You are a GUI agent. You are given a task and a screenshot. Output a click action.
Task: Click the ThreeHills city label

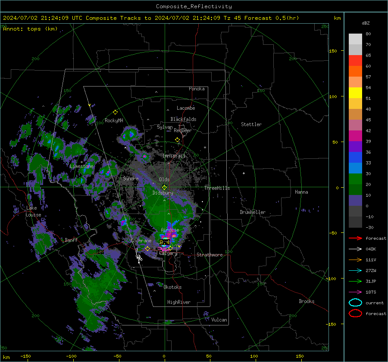click(217, 188)
